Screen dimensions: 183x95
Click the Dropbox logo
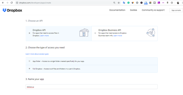click(x=12, y=10)
